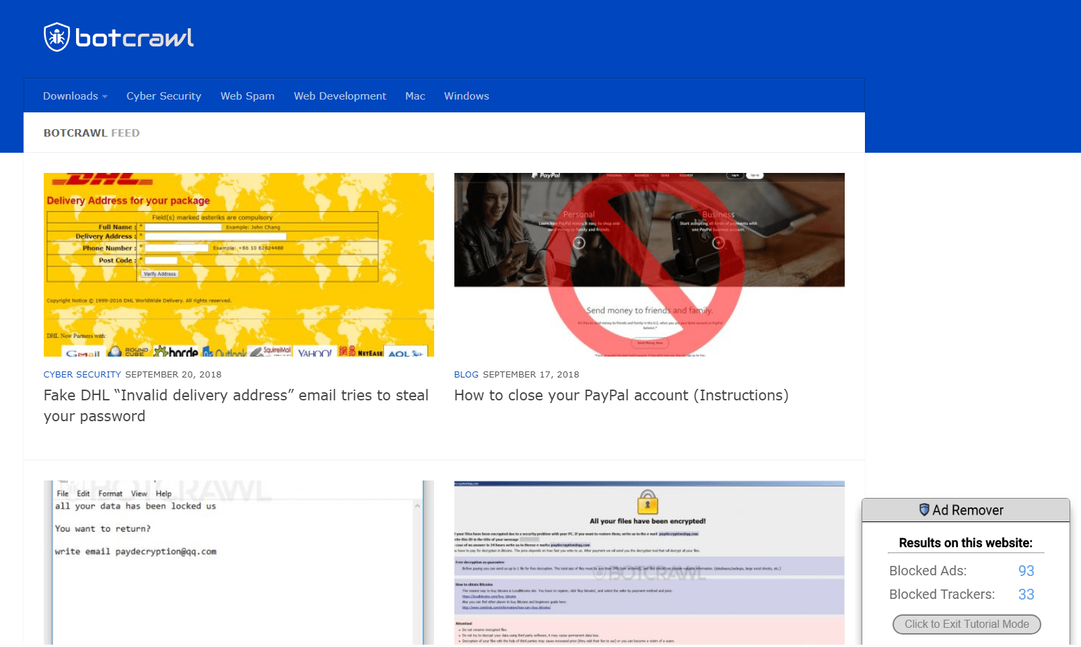1081x648 pixels.
Task: Click the blocked ads count 93
Action: pyautogui.click(x=1026, y=571)
